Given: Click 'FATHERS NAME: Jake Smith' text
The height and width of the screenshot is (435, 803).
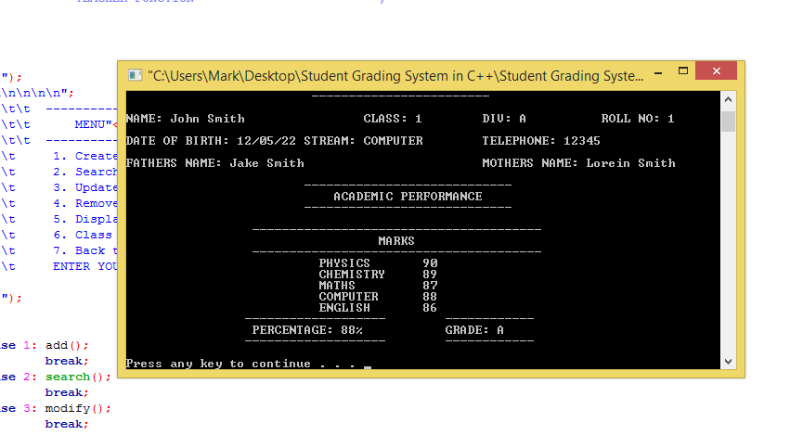Looking at the screenshot, I should 215,163.
